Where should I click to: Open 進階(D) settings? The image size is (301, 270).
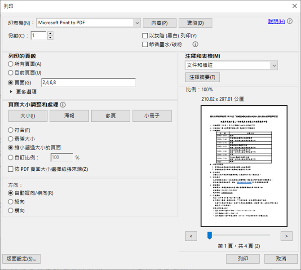click(195, 23)
